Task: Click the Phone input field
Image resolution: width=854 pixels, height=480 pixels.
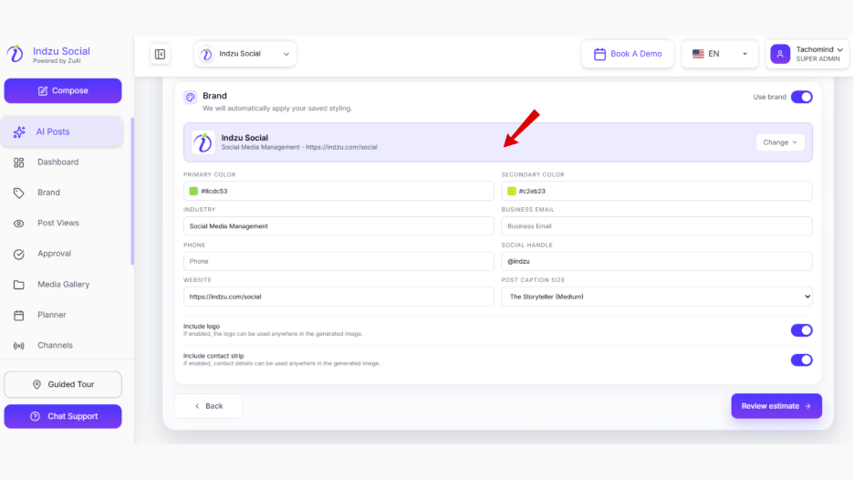Action: [x=338, y=262]
